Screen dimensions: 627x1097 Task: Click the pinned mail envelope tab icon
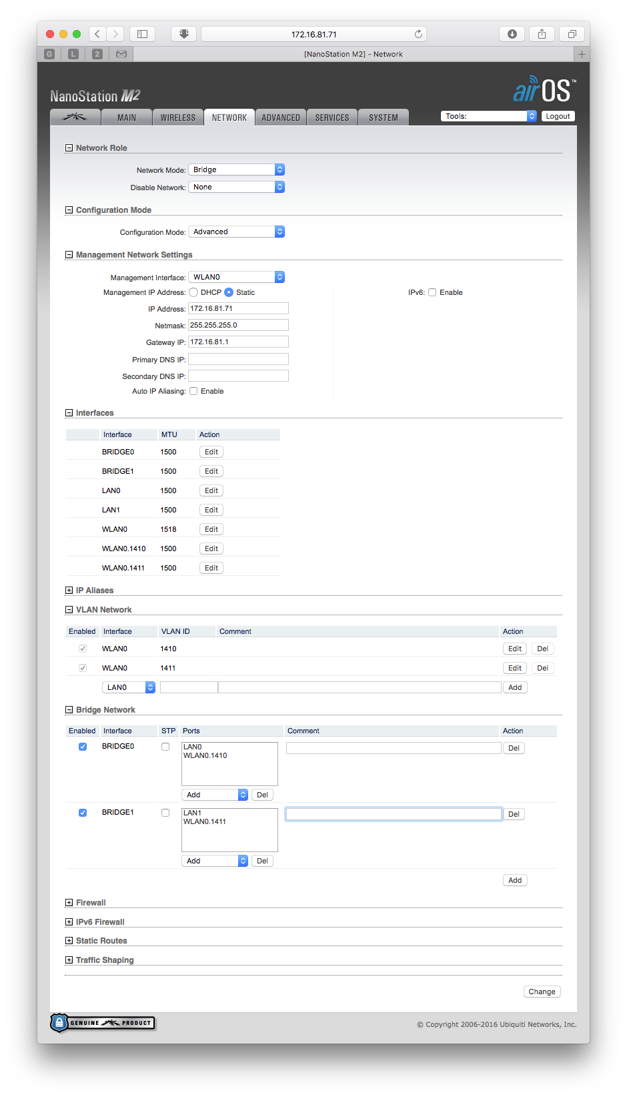[121, 54]
